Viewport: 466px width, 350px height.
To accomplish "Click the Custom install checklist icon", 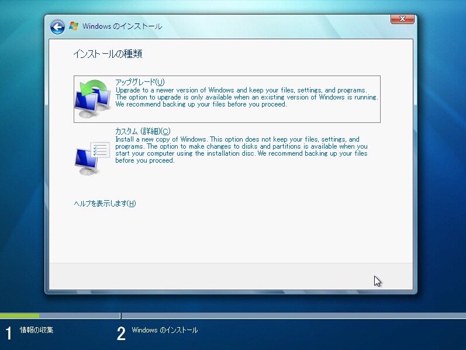I will pos(92,159).
